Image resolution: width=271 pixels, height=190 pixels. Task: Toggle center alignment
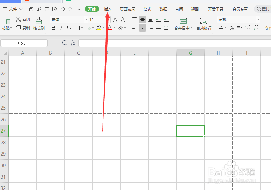click(x=142, y=28)
